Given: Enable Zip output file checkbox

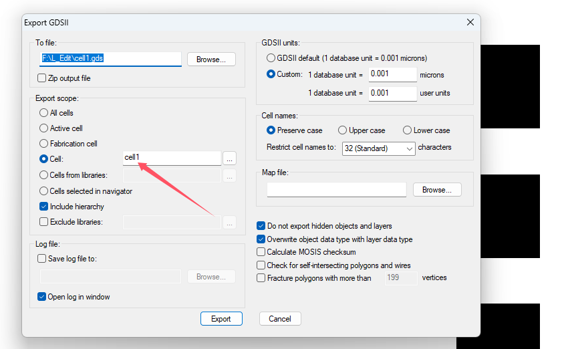Looking at the screenshot, I should (43, 78).
